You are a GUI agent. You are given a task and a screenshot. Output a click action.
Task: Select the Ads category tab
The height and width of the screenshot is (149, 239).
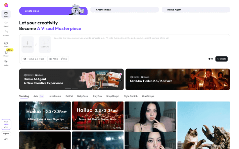point(36,96)
